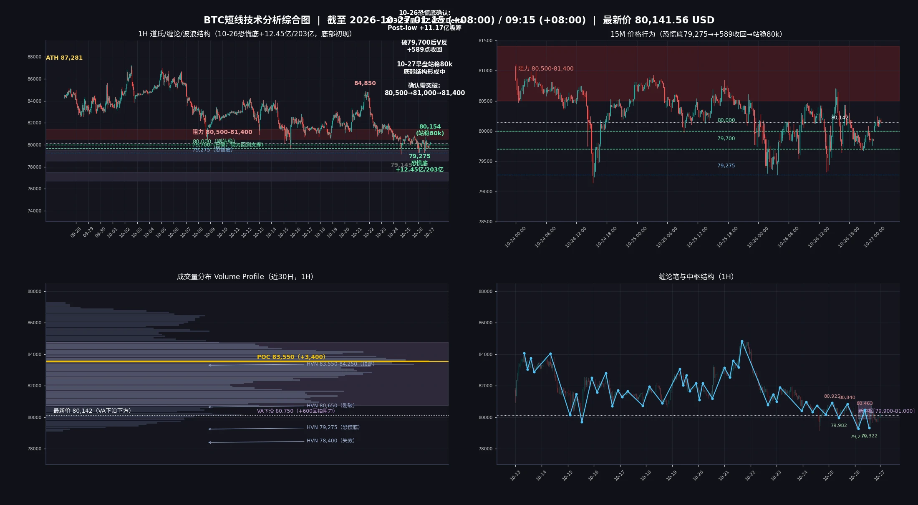Click '80,500→81,000→81,400' breakout levels text
The height and width of the screenshot is (505, 918).
(x=424, y=93)
